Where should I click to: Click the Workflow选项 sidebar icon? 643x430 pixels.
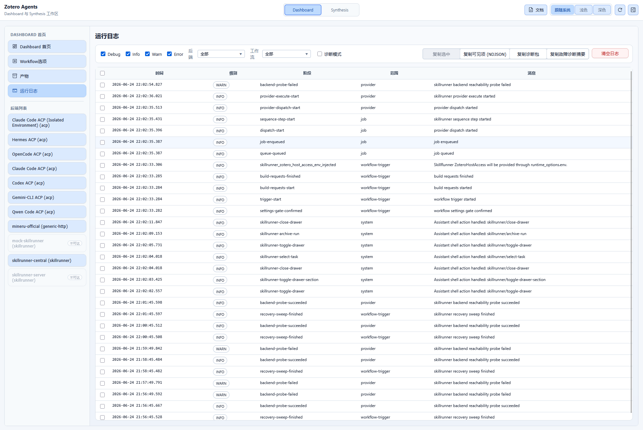(15, 61)
